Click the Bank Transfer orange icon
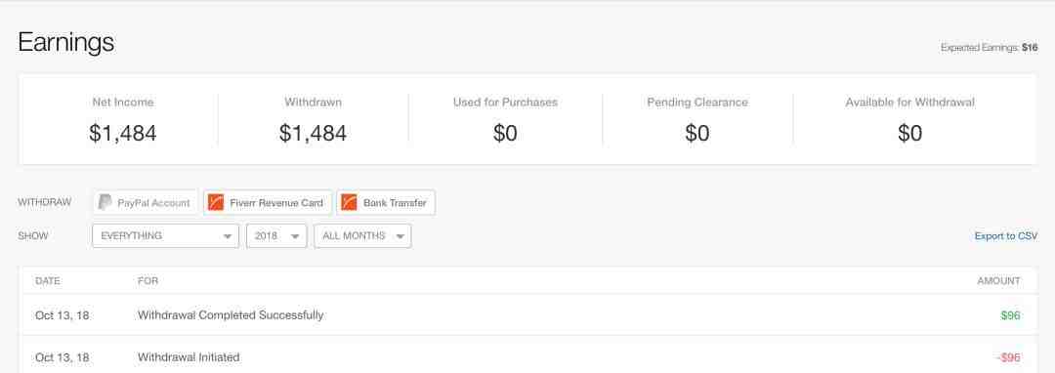Viewport: 1055px width, 373px height. 349,202
